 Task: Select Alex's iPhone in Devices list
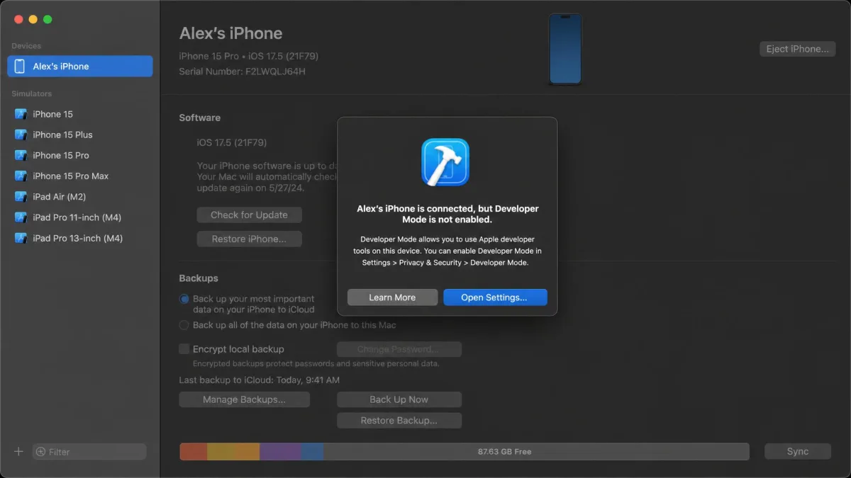80,66
